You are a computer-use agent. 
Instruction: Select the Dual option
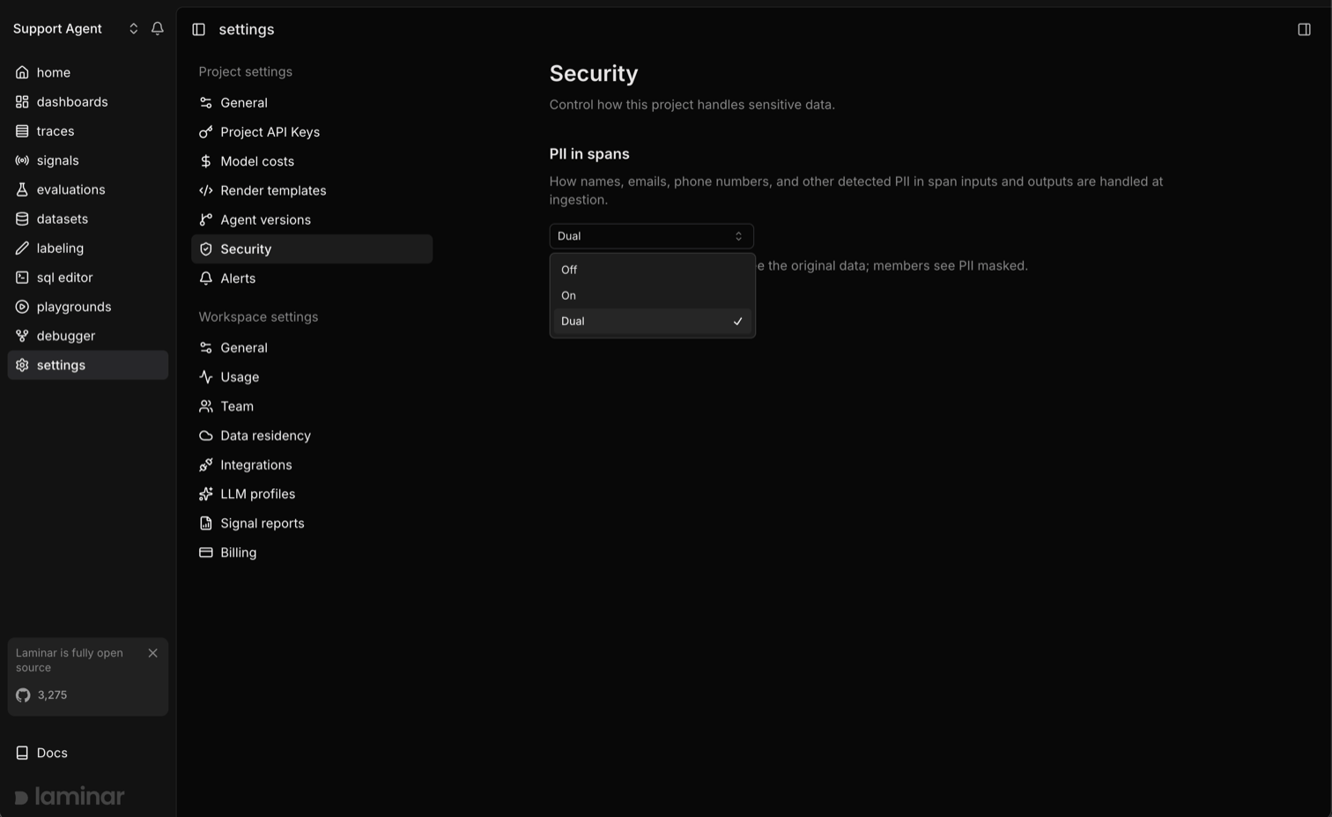653,321
